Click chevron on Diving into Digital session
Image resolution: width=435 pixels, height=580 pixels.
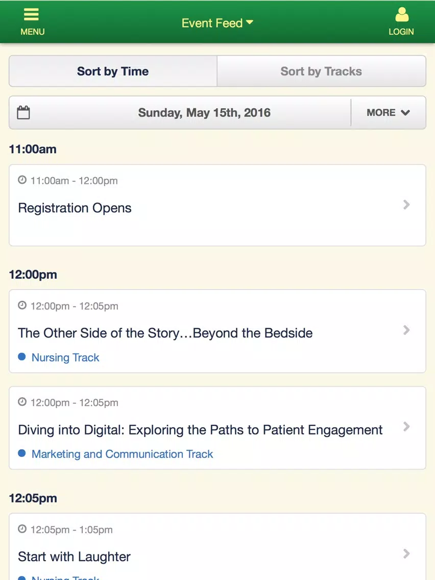pyautogui.click(x=406, y=426)
